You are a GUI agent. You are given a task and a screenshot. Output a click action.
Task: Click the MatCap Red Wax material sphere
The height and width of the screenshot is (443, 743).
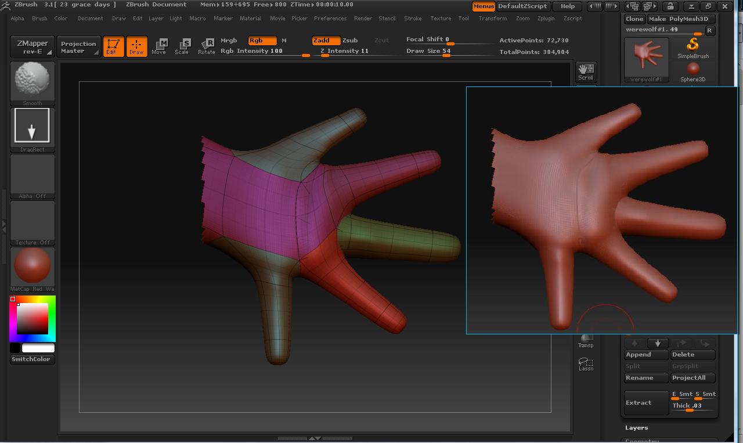tap(32, 267)
